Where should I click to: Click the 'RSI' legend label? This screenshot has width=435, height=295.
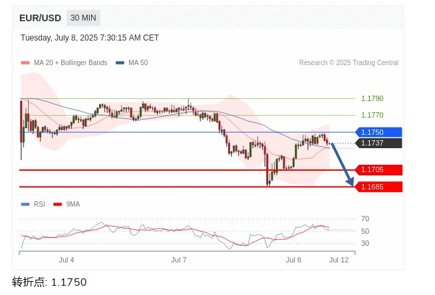39,204
